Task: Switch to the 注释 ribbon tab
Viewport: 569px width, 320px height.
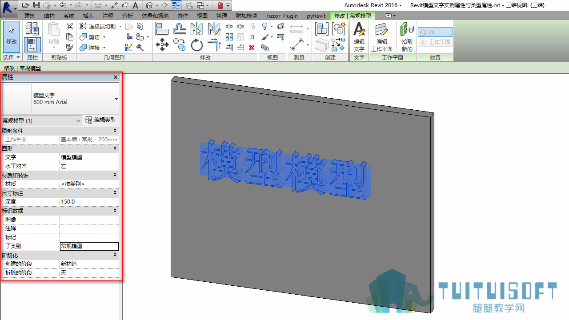Action: [108, 16]
